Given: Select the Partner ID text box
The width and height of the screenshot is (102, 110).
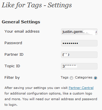Looking at the screenshot, I should (x=79, y=55).
